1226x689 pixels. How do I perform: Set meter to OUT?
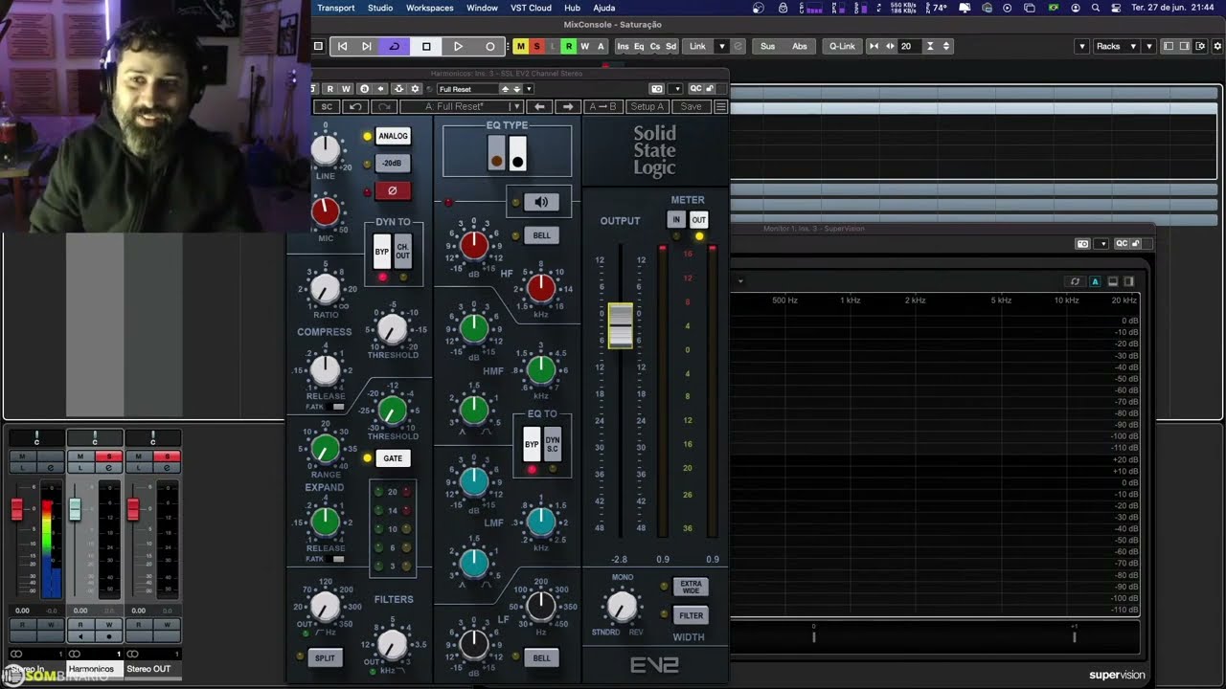(x=699, y=220)
